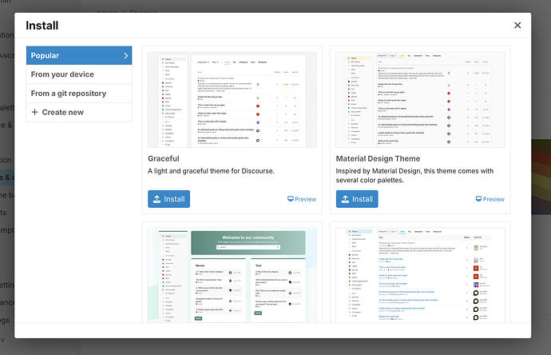Open bottom-right blue-link theme thumbnail
Viewport: 551px width, 355px height.
pos(420,275)
